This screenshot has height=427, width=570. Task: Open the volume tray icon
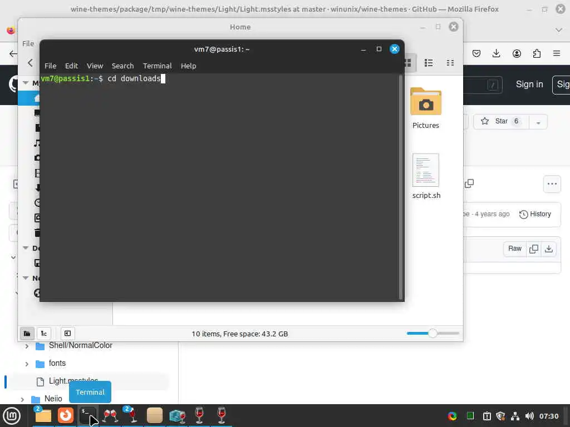(529, 416)
